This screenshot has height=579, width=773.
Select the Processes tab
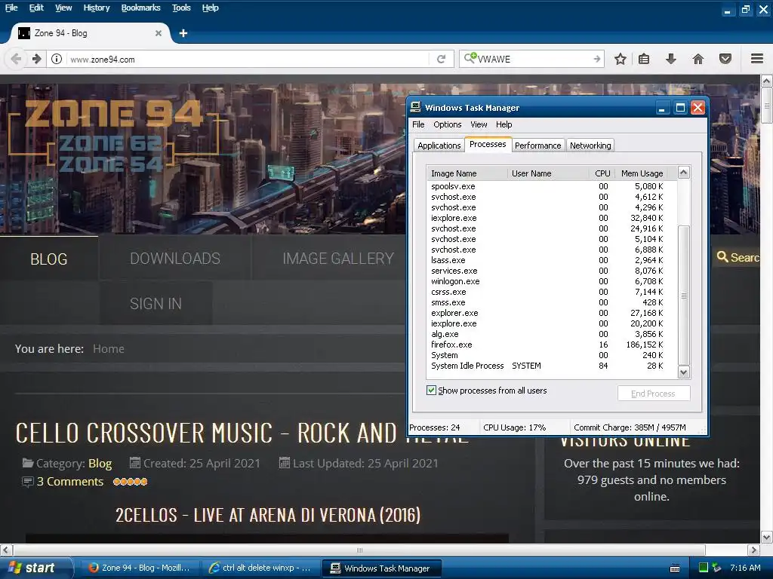pos(488,144)
